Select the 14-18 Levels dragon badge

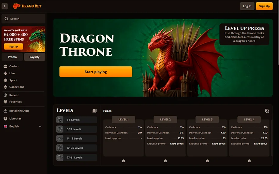click(x=60, y=139)
